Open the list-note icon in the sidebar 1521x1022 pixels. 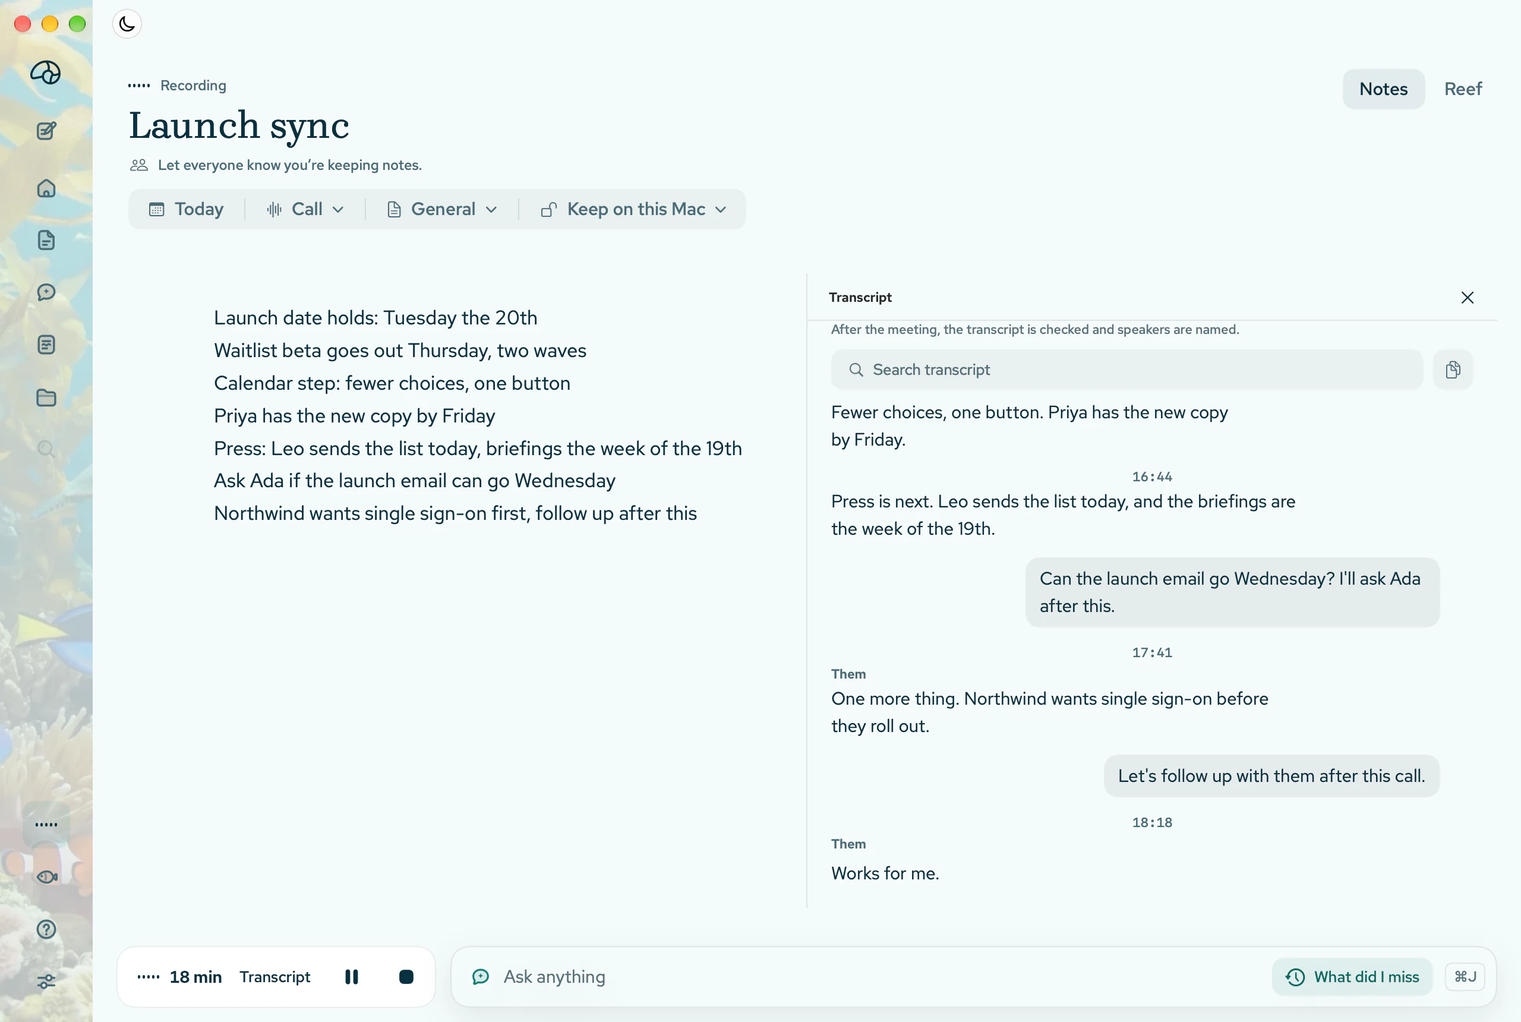pyautogui.click(x=46, y=345)
